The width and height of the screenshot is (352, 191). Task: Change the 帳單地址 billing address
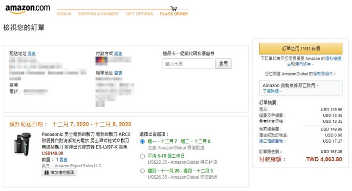point(118,73)
